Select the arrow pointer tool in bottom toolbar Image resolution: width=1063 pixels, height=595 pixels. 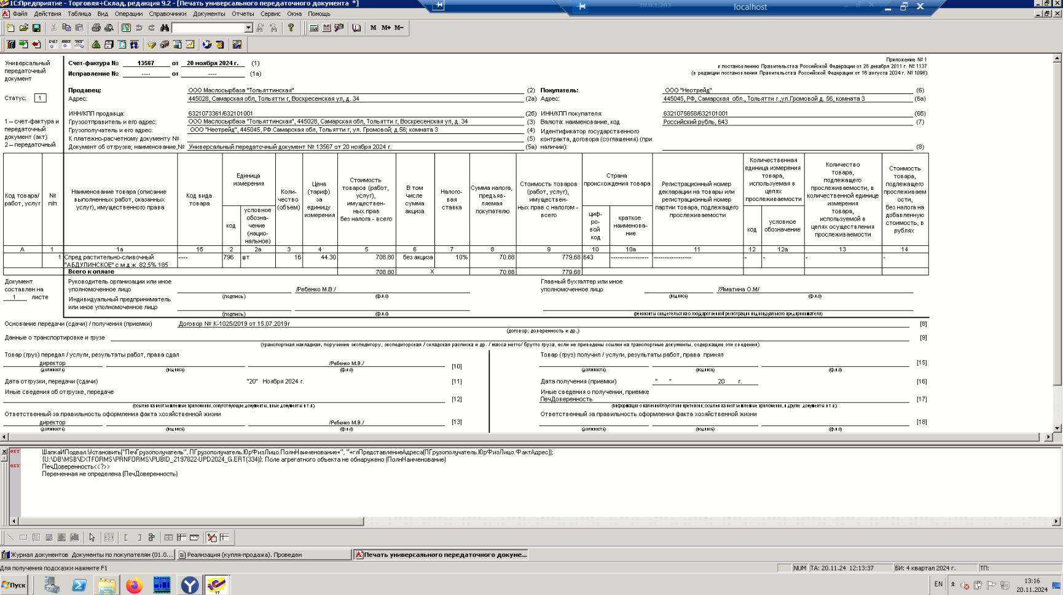(92, 537)
